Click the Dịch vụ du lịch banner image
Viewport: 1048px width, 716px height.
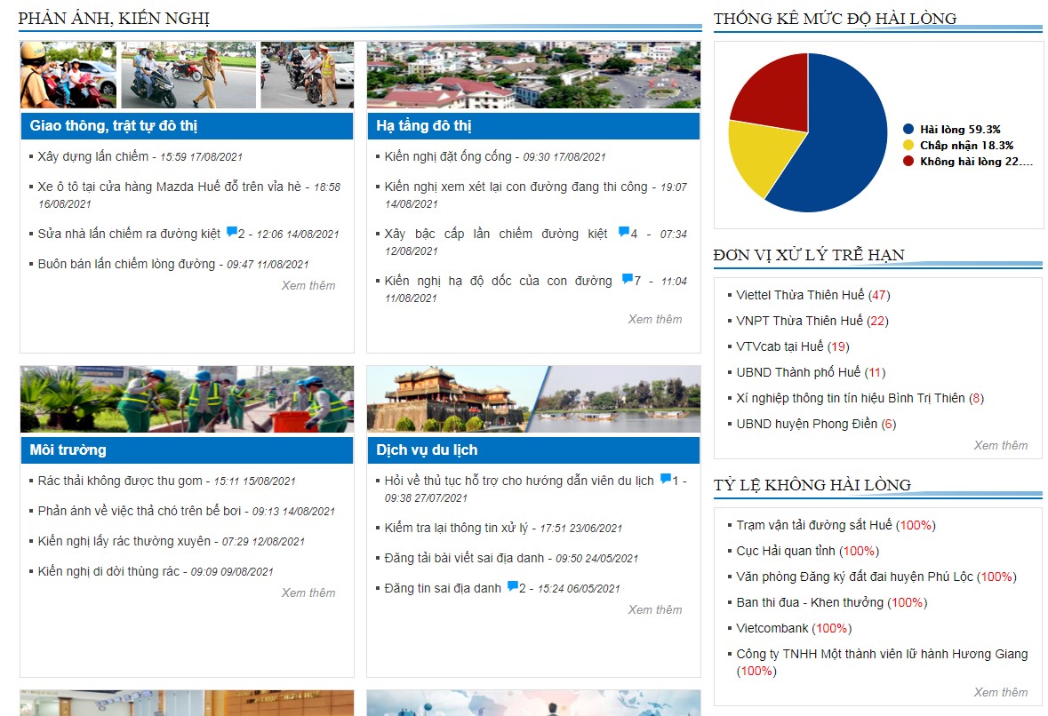tap(533, 400)
